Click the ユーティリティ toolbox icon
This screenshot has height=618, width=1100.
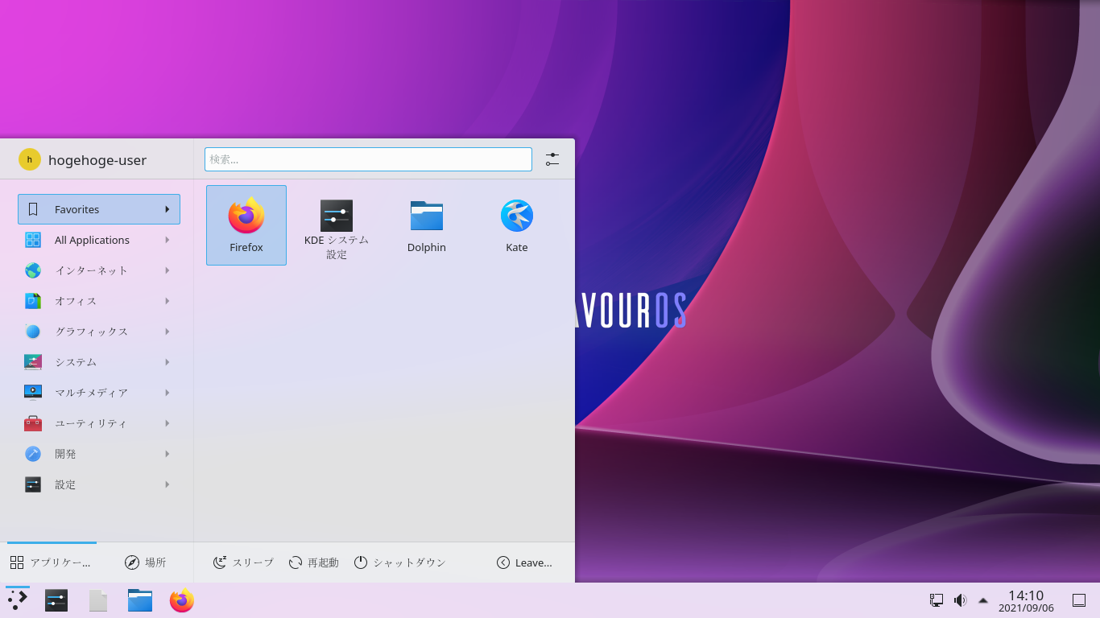[33, 423]
